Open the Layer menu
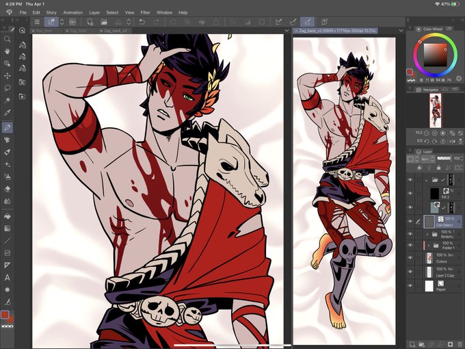 94,12
